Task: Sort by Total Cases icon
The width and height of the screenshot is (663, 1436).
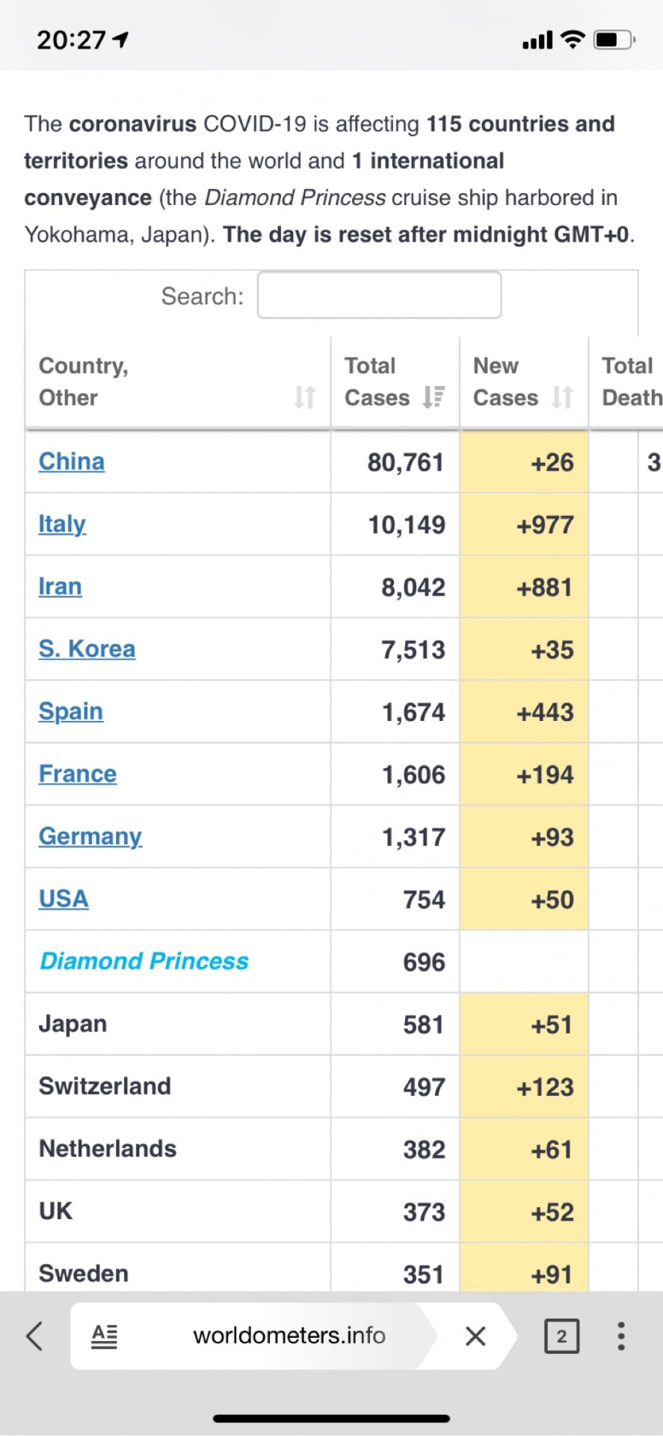Action: [434, 397]
